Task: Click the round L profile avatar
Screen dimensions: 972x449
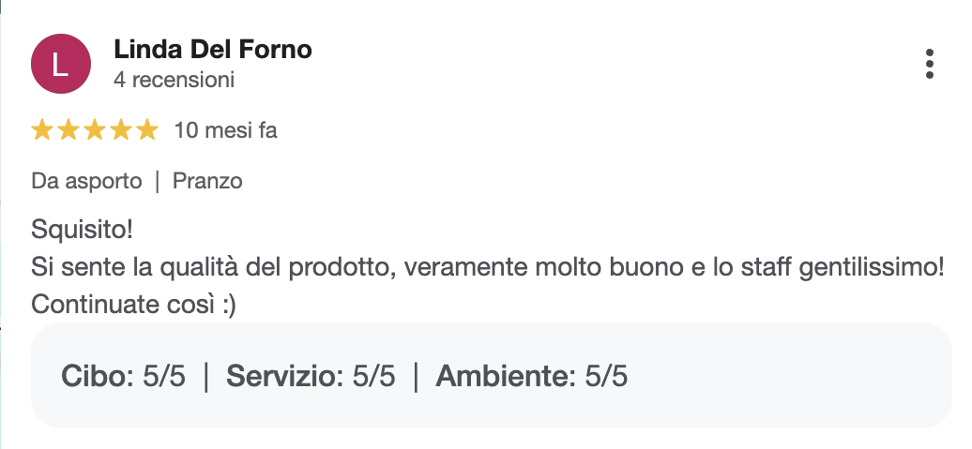Action: coord(61,64)
